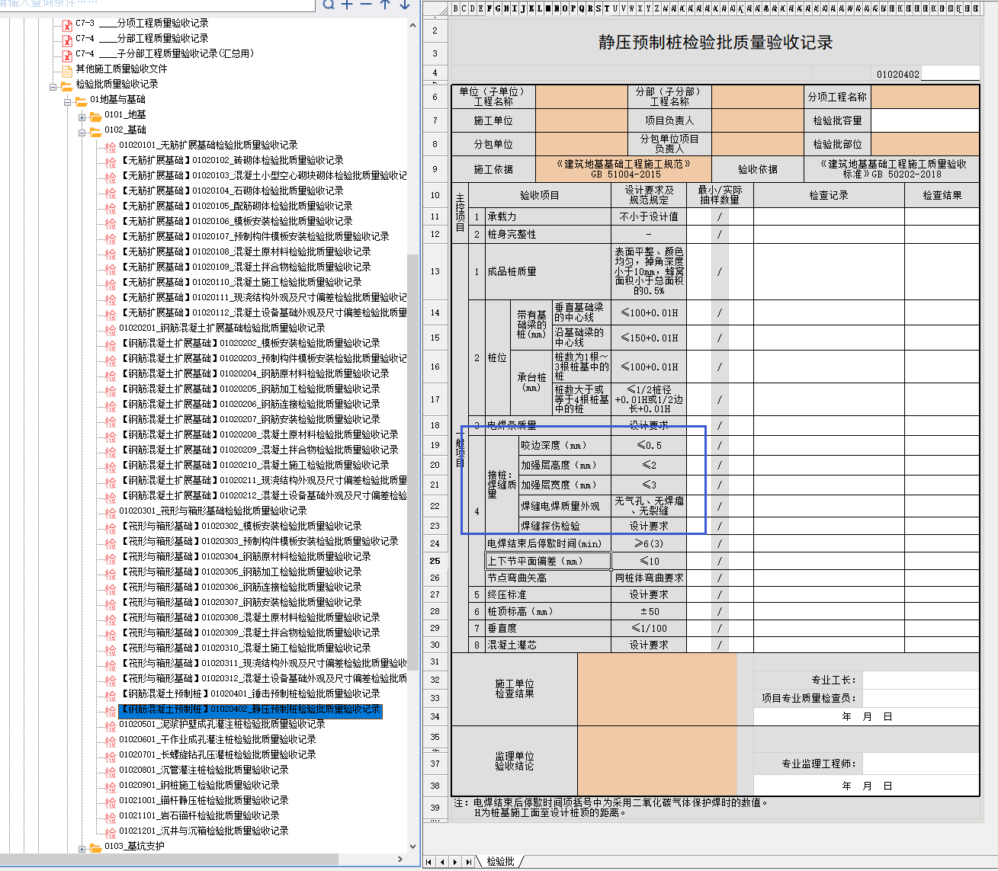
Task: Click the down arrow (next result) icon
Action: point(405,4)
